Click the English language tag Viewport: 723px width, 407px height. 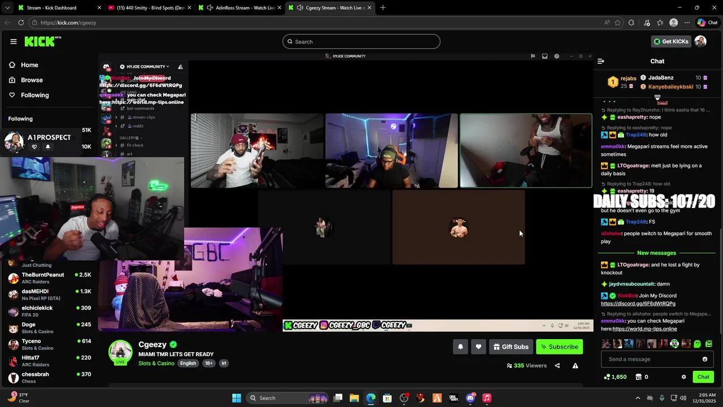[x=188, y=363]
